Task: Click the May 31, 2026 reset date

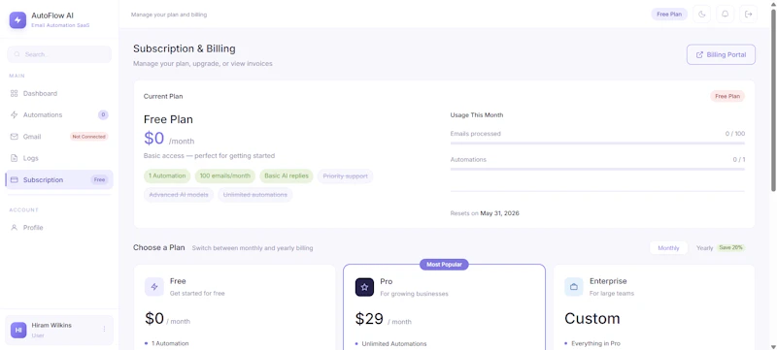Action: (499, 213)
